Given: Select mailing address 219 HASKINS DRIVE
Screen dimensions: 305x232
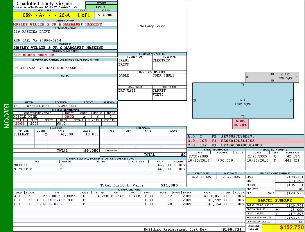Looking at the screenshot, I should point(32,31).
